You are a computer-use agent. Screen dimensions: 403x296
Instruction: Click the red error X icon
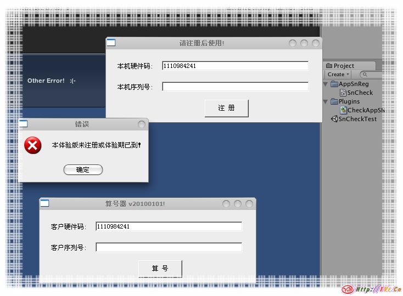pyautogui.click(x=33, y=145)
